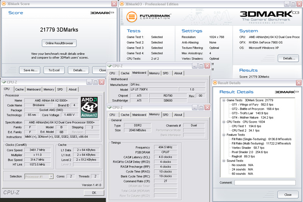
Task: Click the Comment input field
Action: pos(265,182)
